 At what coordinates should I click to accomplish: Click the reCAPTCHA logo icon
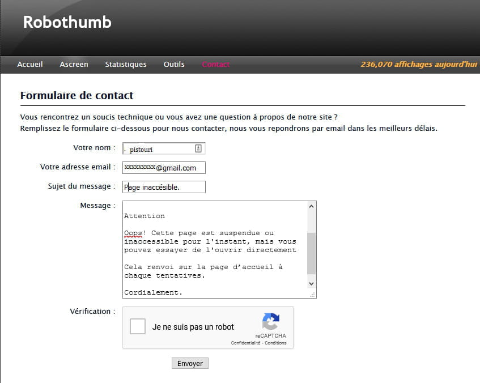[271, 321]
